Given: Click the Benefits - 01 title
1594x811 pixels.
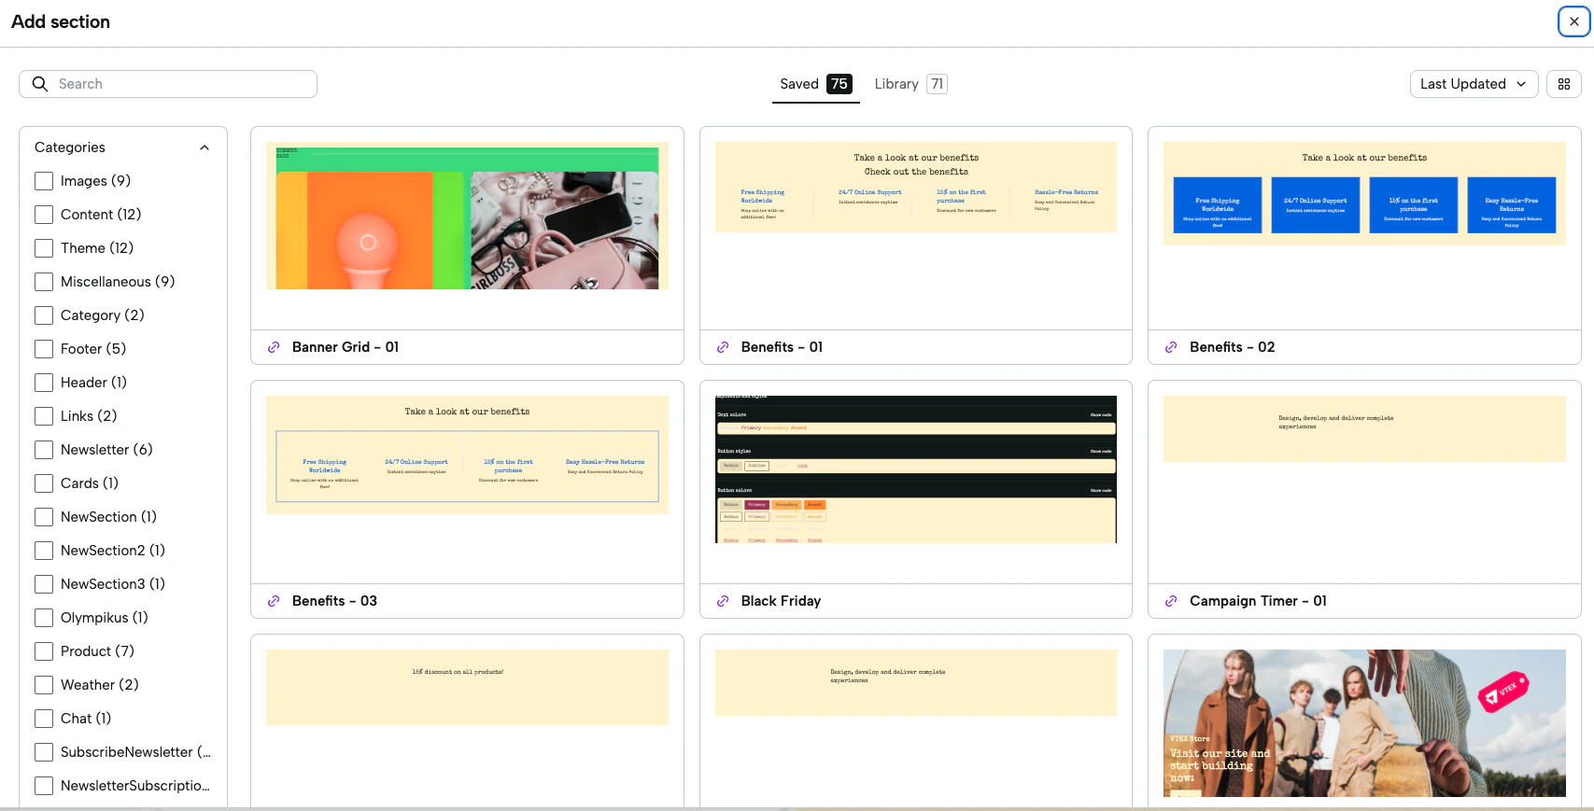Looking at the screenshot, I should [782, 347].
